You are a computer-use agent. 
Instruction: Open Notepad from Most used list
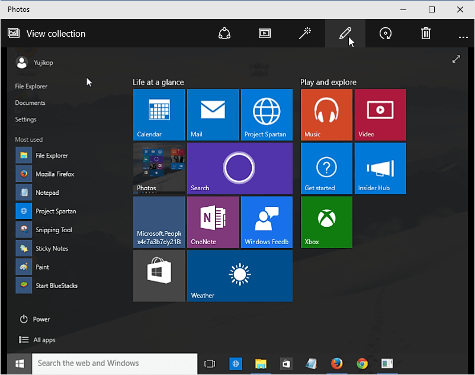pos(37,193)
